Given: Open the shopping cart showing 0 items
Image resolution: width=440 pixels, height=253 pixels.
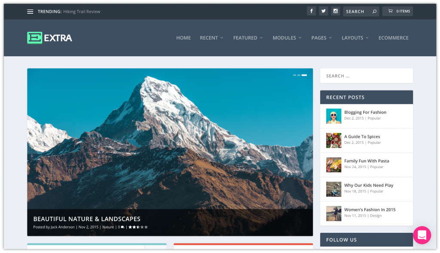Looking at the screenshot, I should click(397, 11).
